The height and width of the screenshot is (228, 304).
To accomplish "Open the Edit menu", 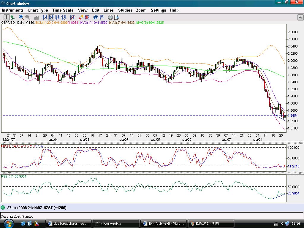I will (96, 10).
